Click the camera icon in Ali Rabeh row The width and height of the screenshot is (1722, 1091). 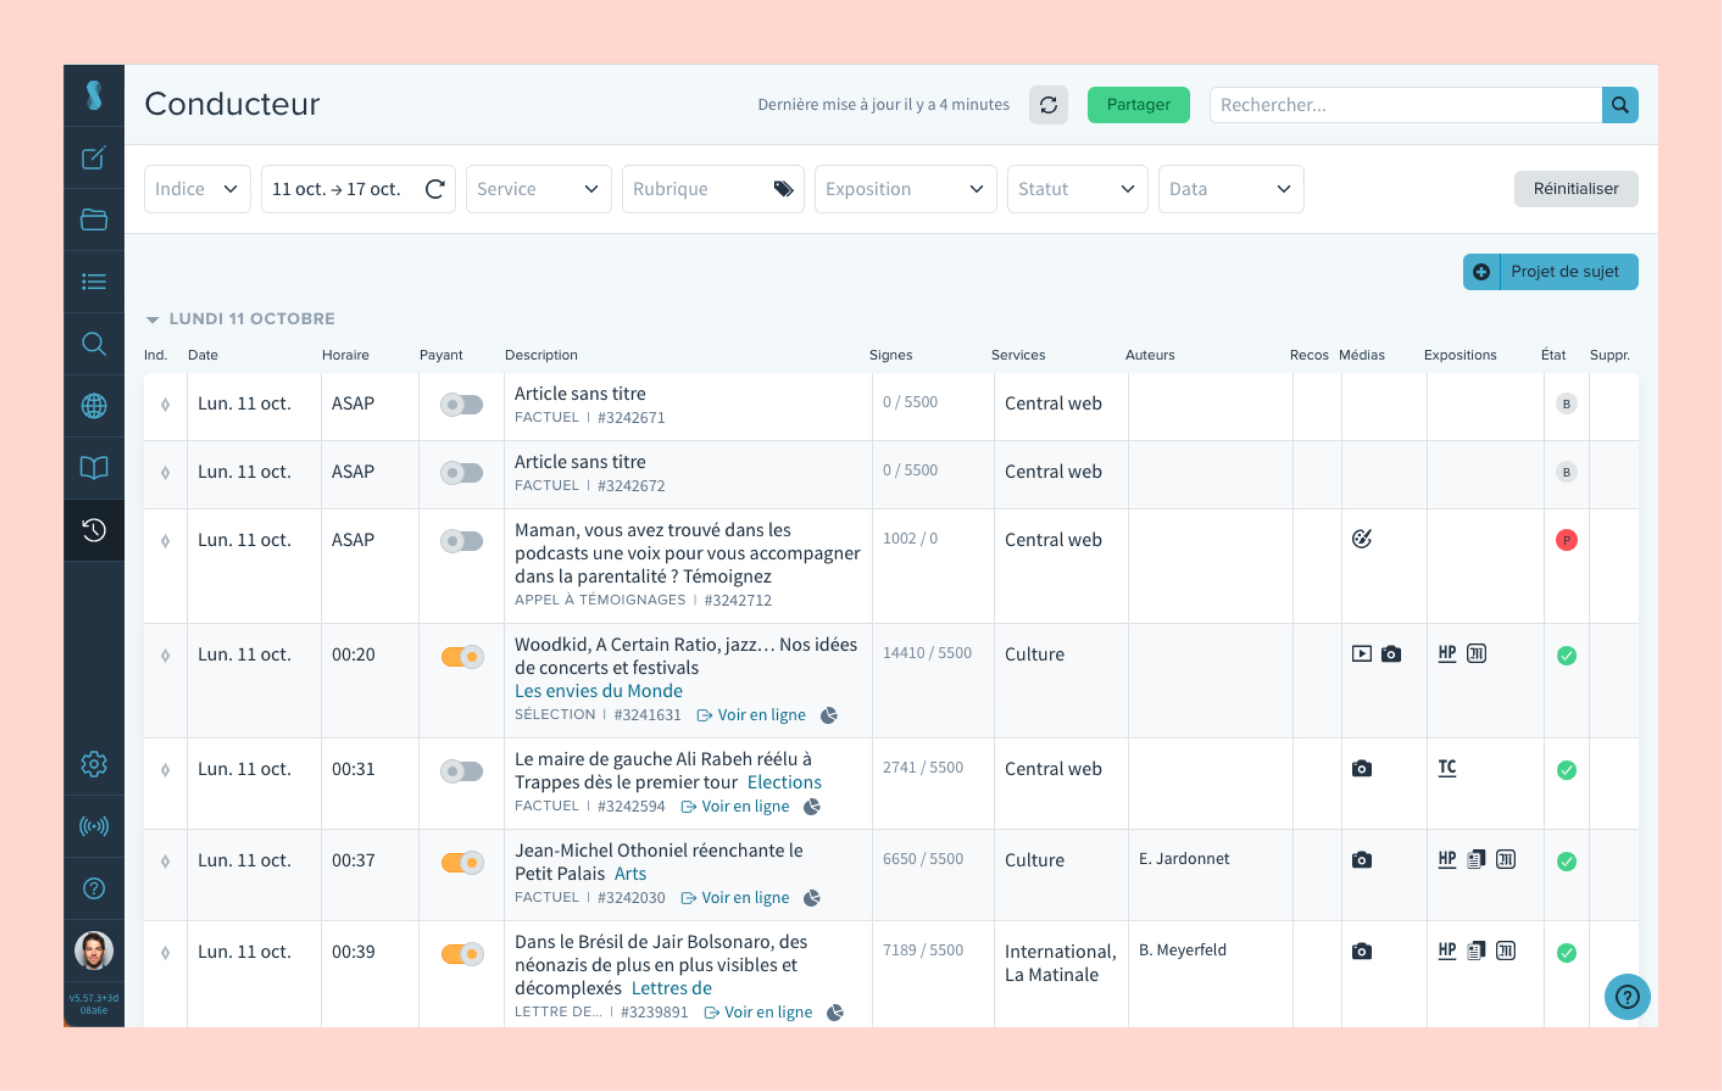(1362, 768)
